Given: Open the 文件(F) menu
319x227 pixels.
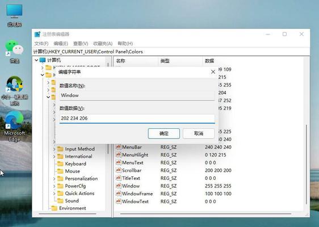Looking at the screenshot, I should tap(41, 44).
